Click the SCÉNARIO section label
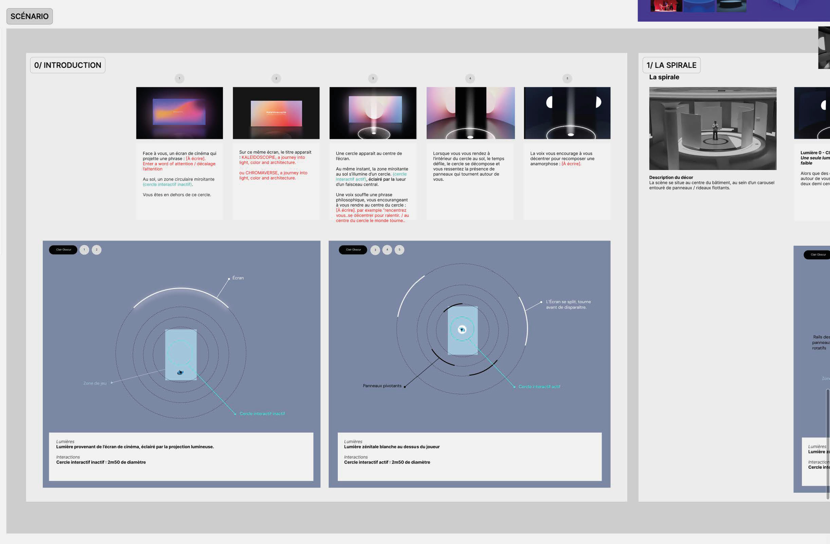Viewport: 830px width, 544px height. click(x=30, y=16)
